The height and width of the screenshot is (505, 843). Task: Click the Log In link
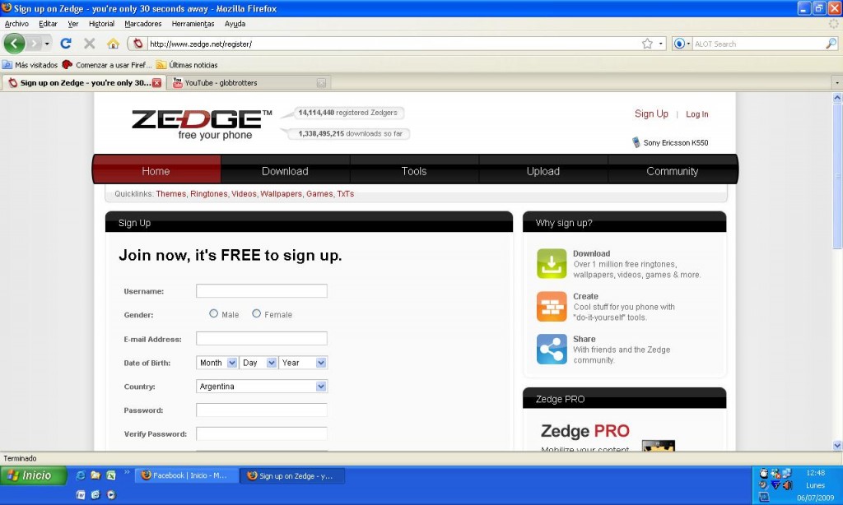click(x=696, y=114)
